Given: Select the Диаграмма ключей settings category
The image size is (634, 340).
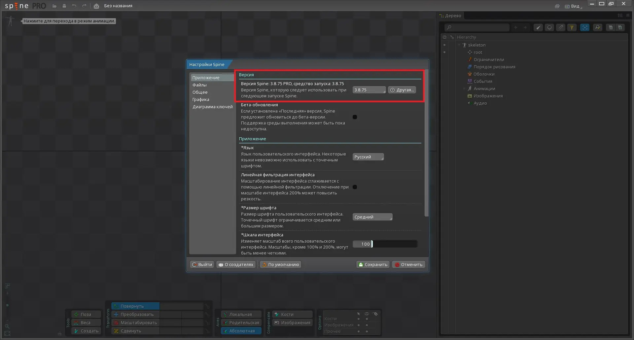Looking at the screenshot, I should tap(212, 107).
